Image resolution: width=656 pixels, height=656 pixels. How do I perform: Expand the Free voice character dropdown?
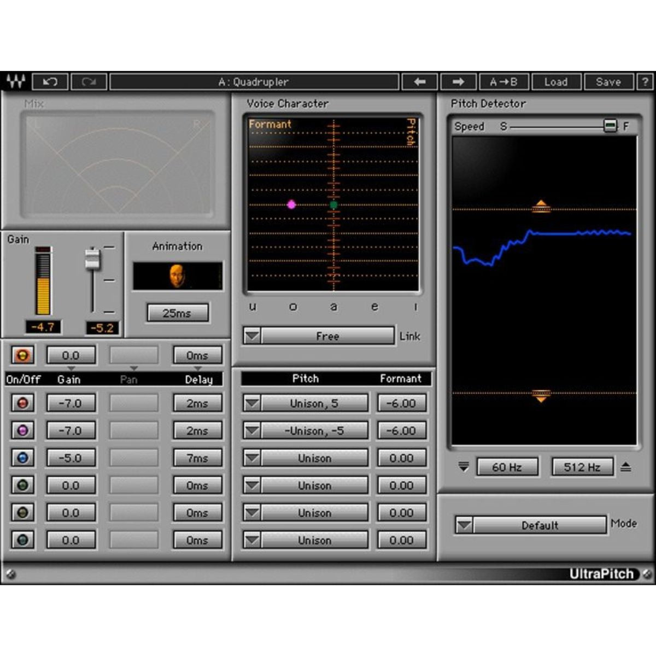(252, 336)
